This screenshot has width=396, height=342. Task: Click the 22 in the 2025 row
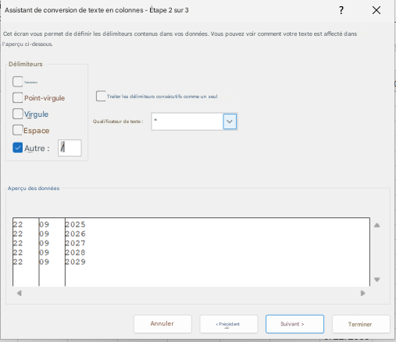point(18,224)
